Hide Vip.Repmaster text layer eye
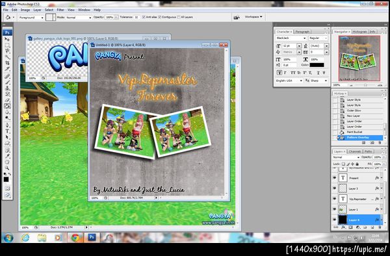The image size is (390, 256). pyautogui.click(x=335, y=199)
